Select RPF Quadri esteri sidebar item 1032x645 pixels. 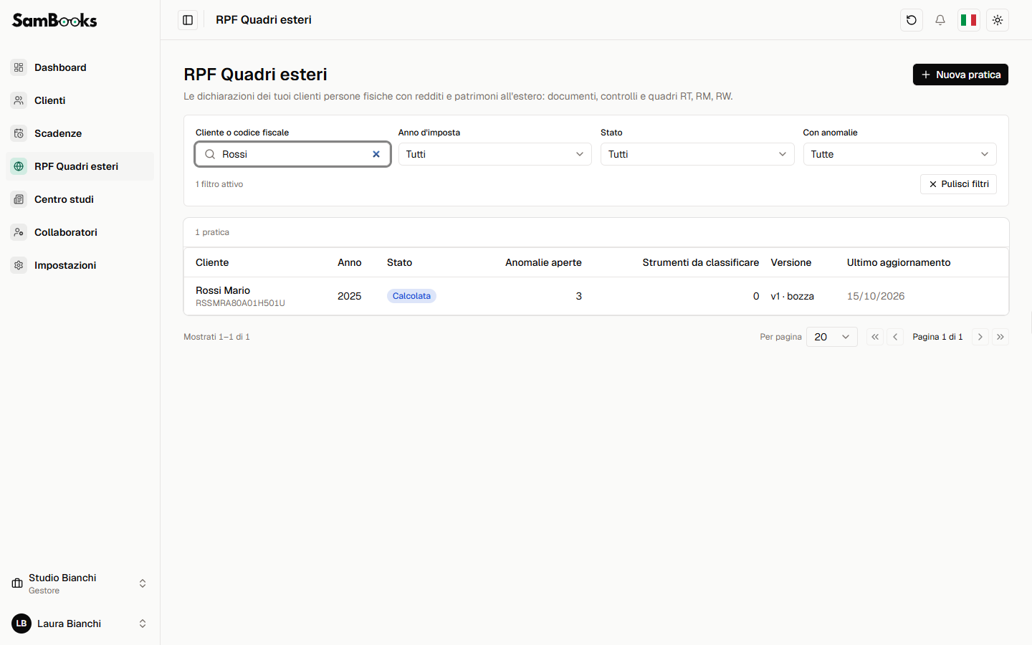[80, 166]
